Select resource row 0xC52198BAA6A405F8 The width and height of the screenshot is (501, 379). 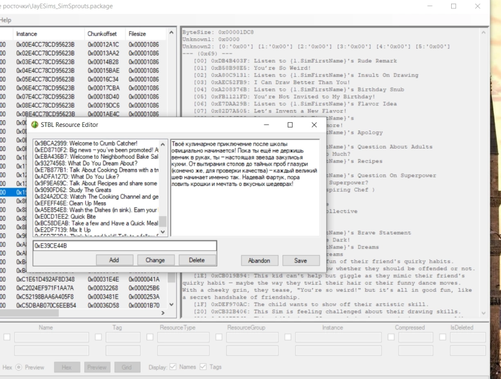[x=83, y=297]
